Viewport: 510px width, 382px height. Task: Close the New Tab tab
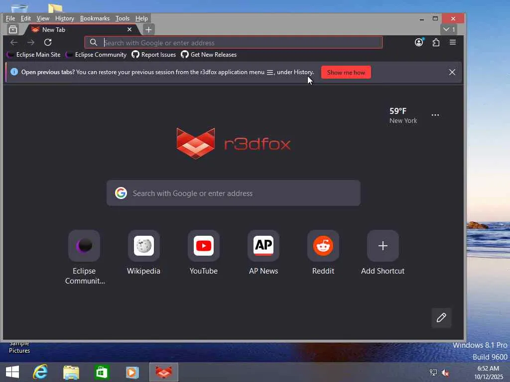pyautogui.click(x=129, y=29)
